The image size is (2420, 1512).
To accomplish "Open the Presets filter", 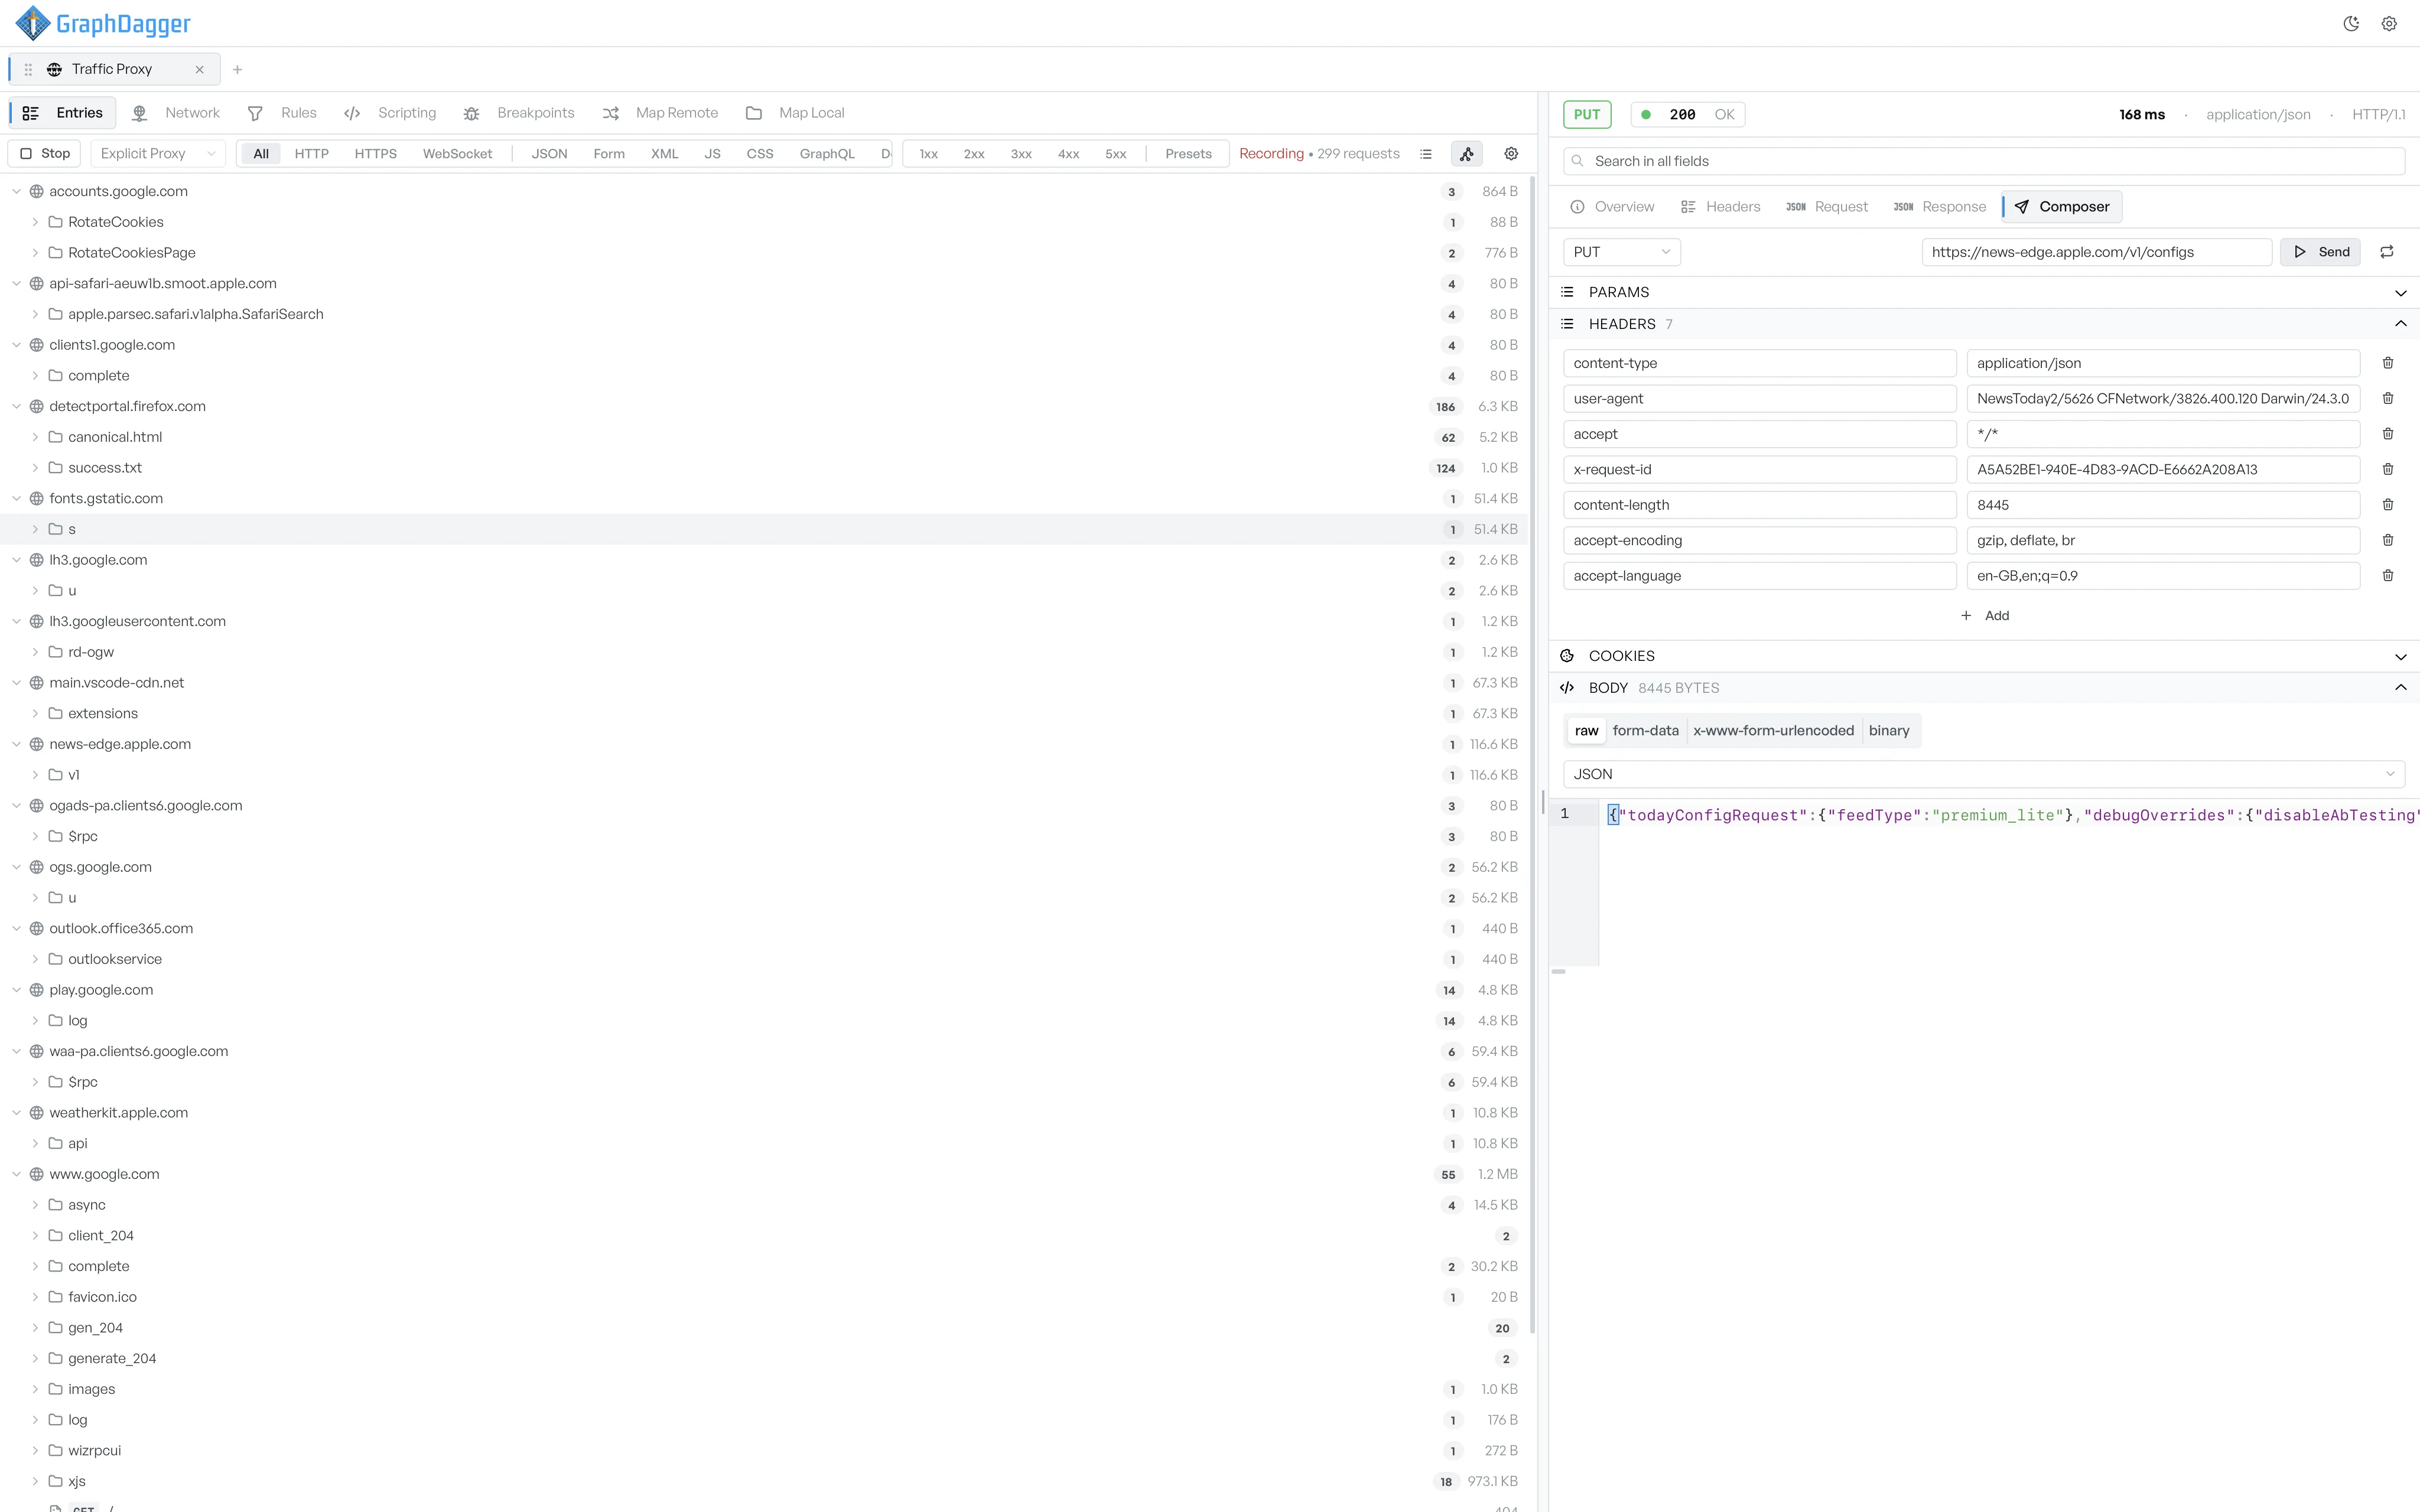I will (1188, 154).
